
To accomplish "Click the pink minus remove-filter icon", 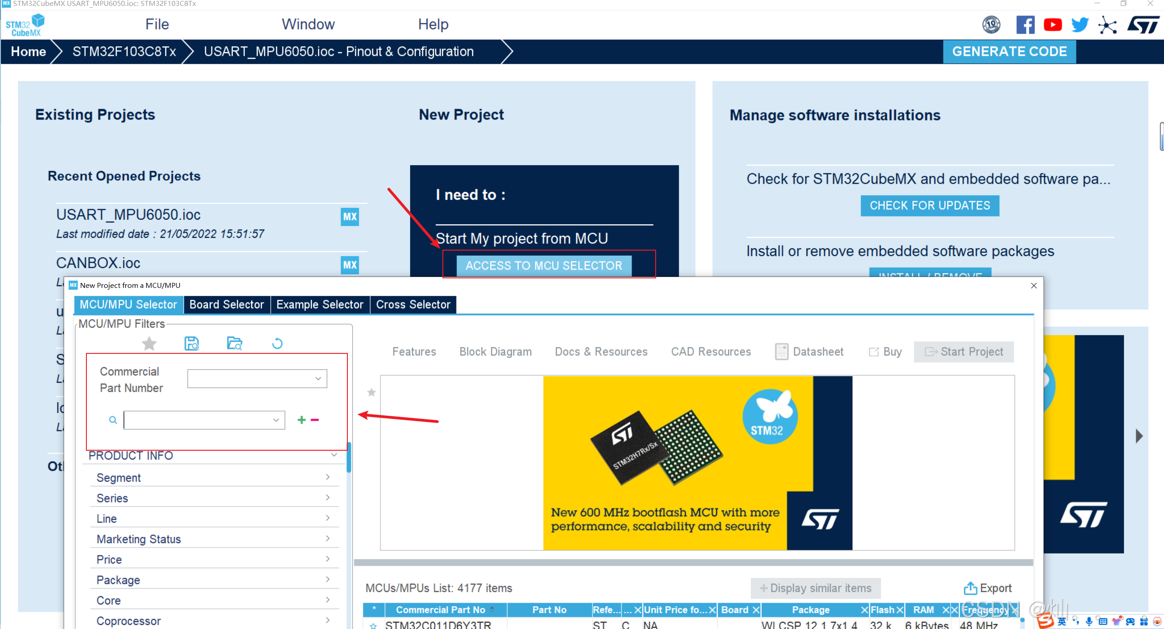I will (x=315, y=420).
